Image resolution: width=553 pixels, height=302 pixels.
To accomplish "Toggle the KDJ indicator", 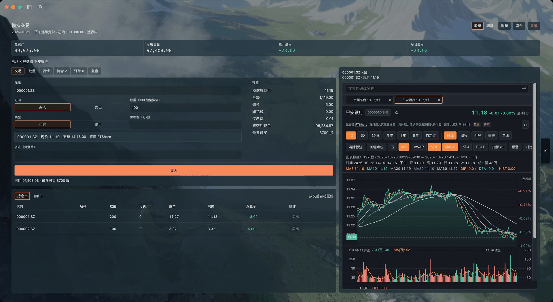I will (465, 147).
